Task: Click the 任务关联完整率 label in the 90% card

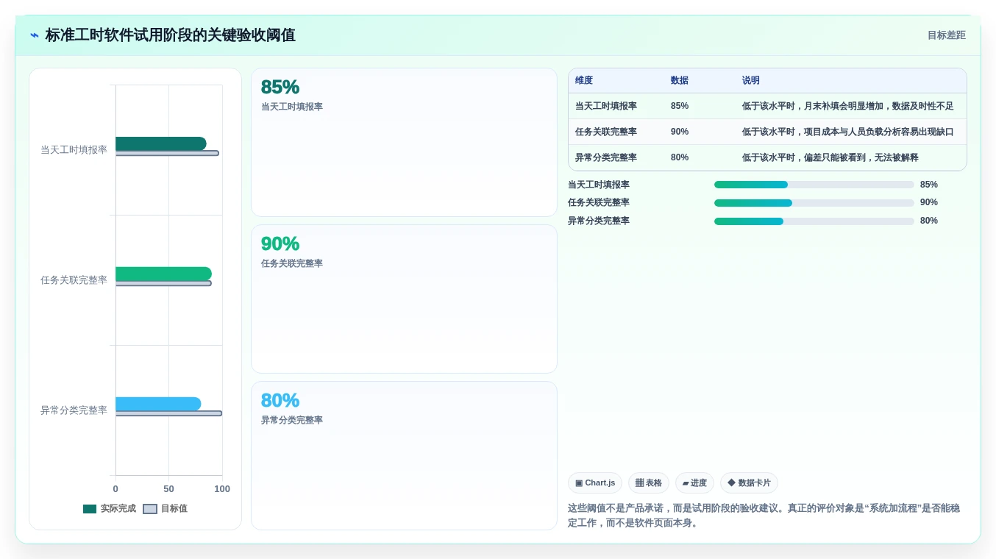Action: tap(292, 263)
